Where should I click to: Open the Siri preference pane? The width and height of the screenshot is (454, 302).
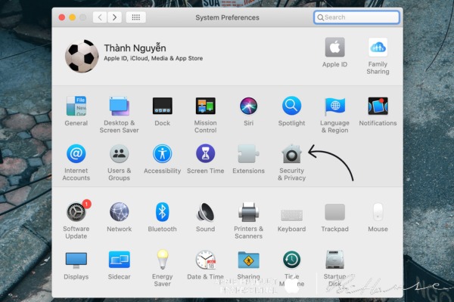pos(248,106)
